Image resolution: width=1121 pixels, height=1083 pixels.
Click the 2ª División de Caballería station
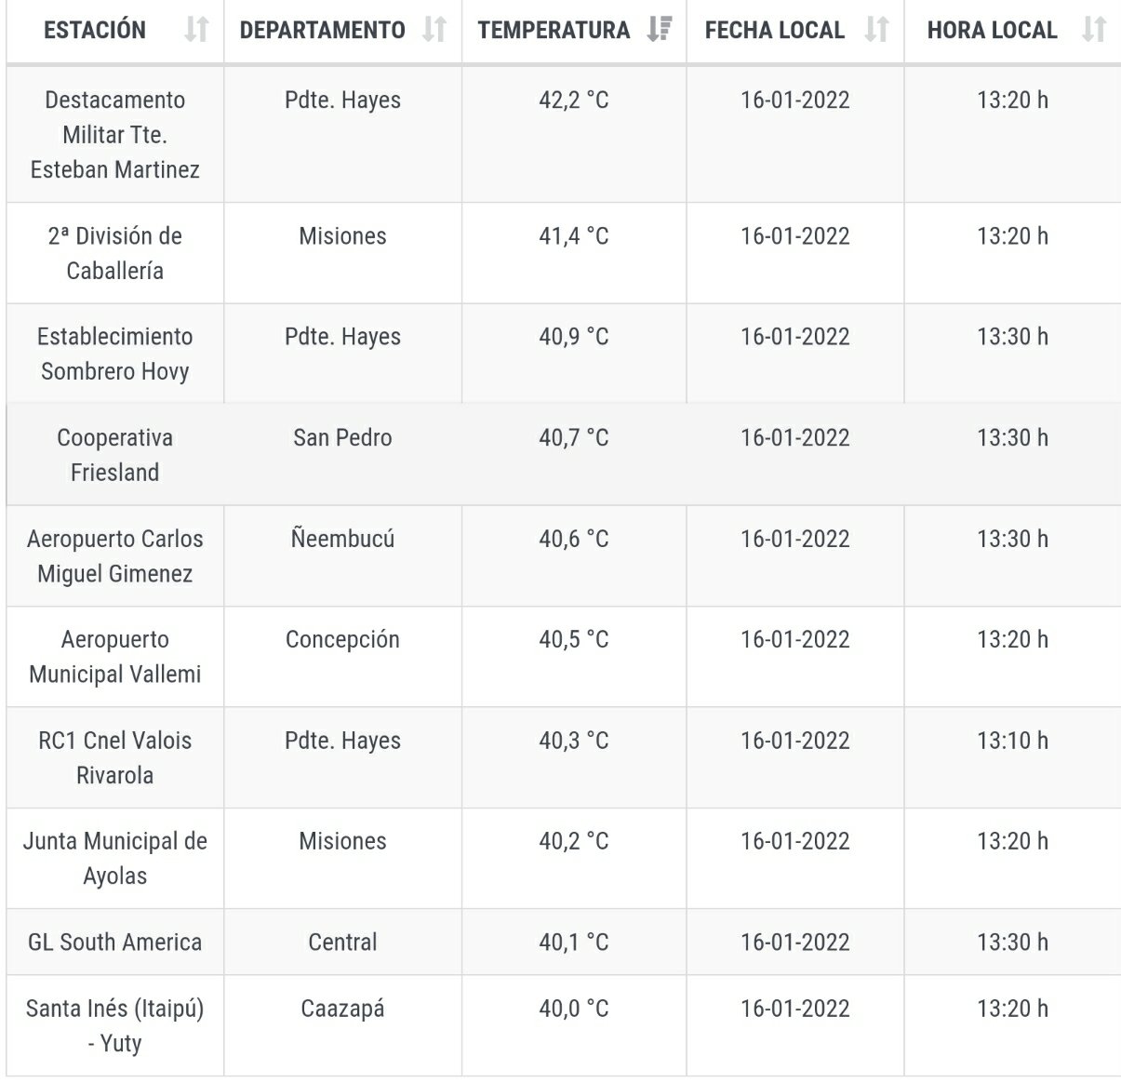[x=115, y=253]
